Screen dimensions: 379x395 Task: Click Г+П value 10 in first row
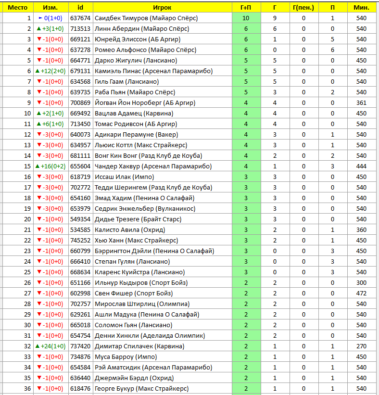[x=246, y=18]
